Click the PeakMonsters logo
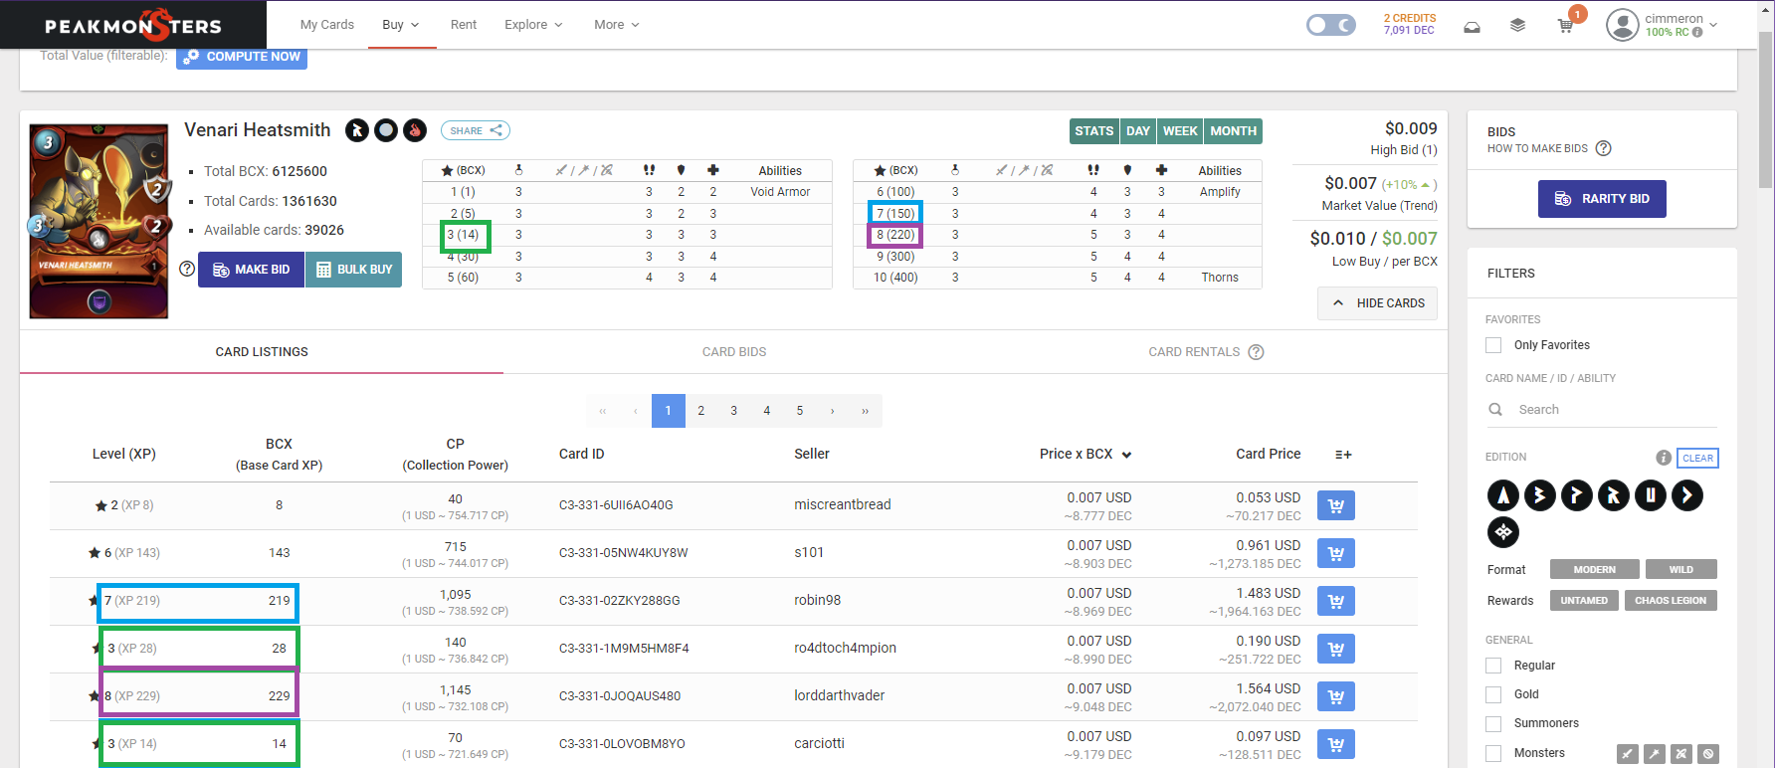This screenshot has width=1776, height=768. pyautogui.click(x=133, y=26)
